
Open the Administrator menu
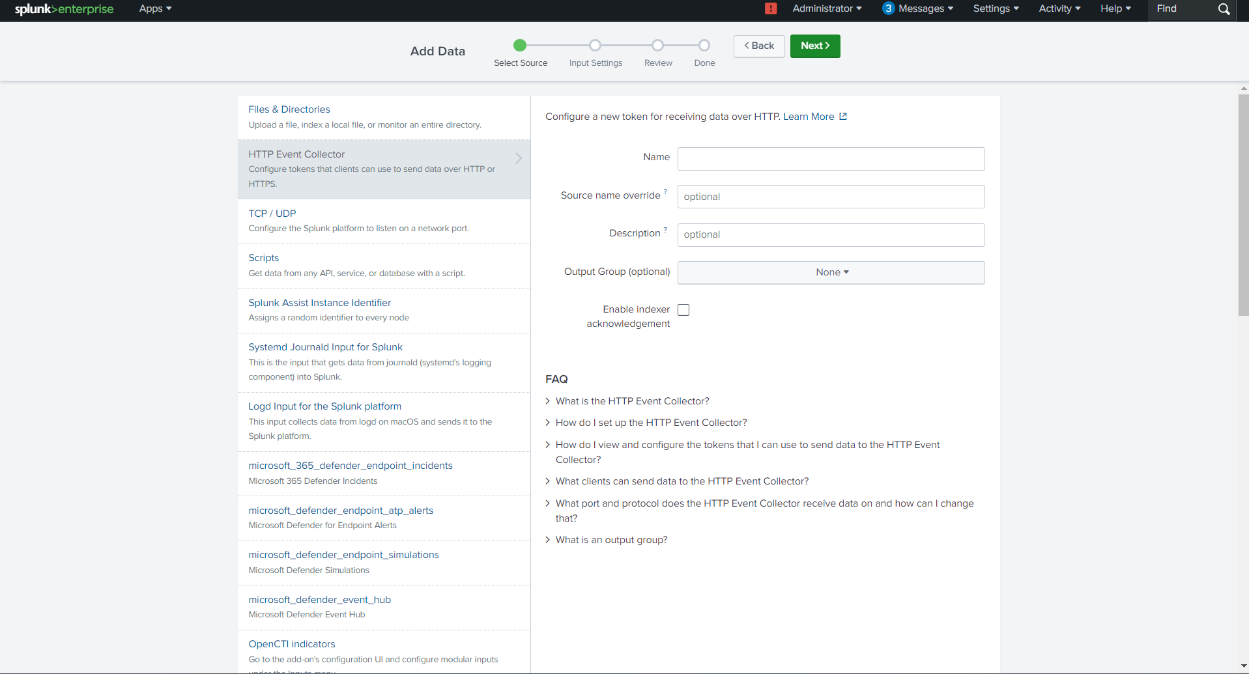click(827, 8)
